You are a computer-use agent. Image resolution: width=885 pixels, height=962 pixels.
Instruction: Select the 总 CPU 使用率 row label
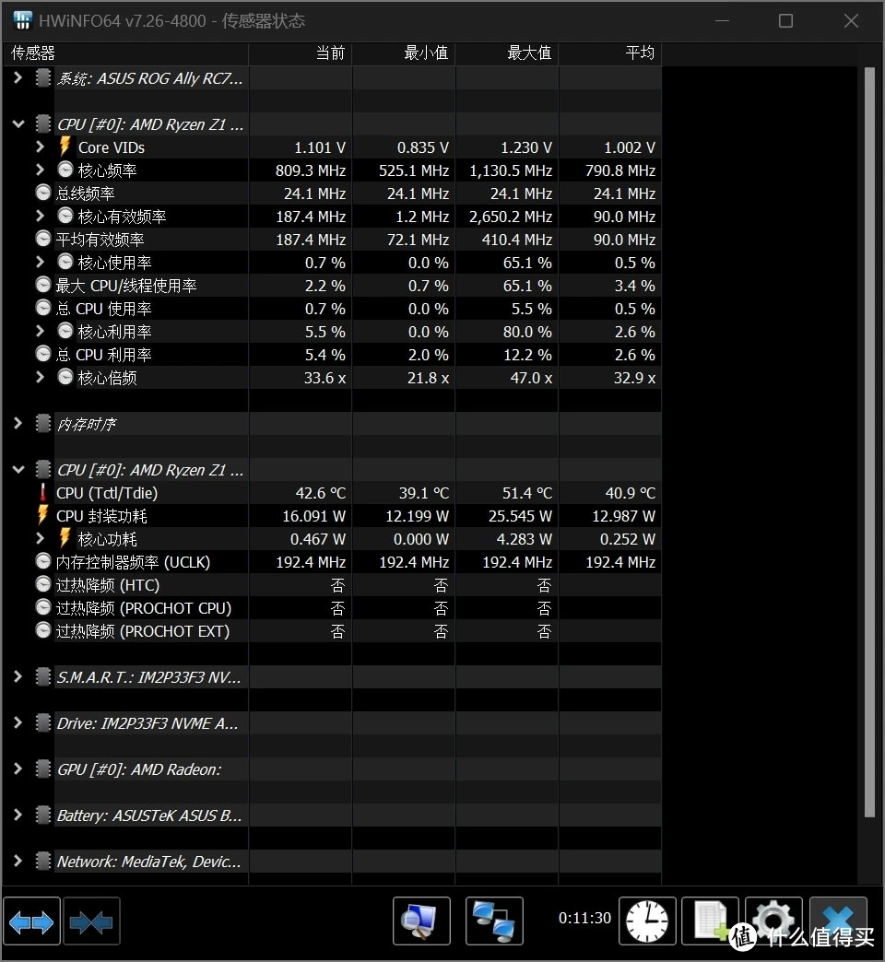tap(104, 309)
